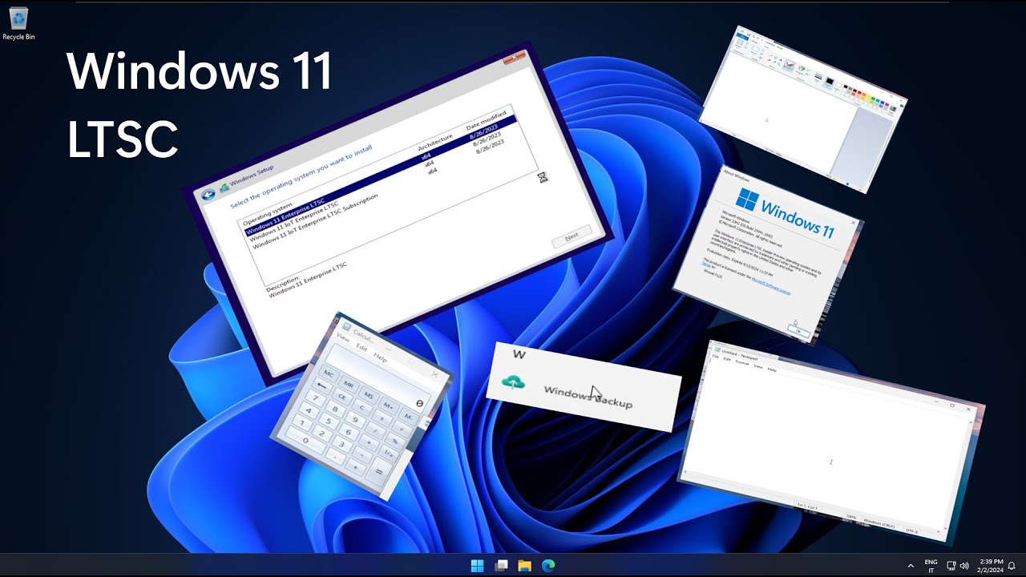Image resolution: width=1026 pixels, height=577 pixels.
Task: Click the network icon in system tray
Action: click(951, 566)
